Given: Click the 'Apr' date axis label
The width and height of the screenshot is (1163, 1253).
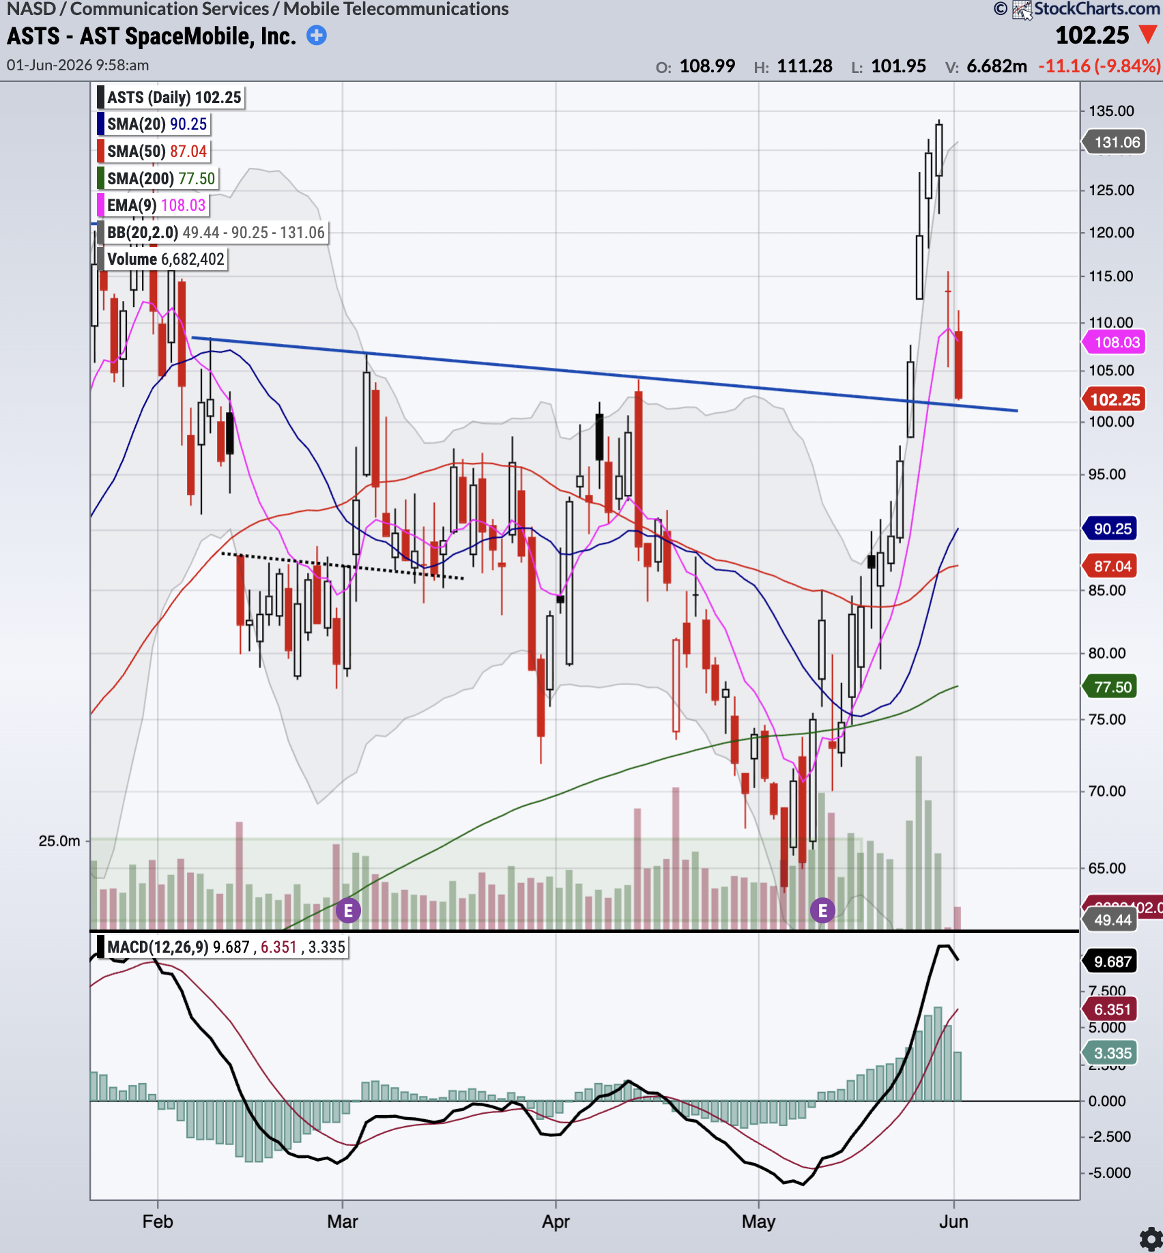Looking at the screenshot, I should (x=556, y=1221).
